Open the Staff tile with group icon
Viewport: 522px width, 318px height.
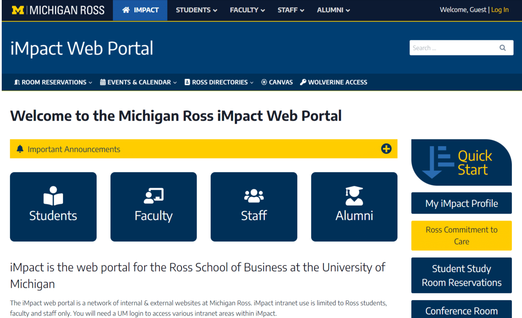tap(254, 207)
